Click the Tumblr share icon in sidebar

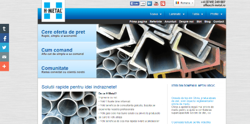point(4,28)
